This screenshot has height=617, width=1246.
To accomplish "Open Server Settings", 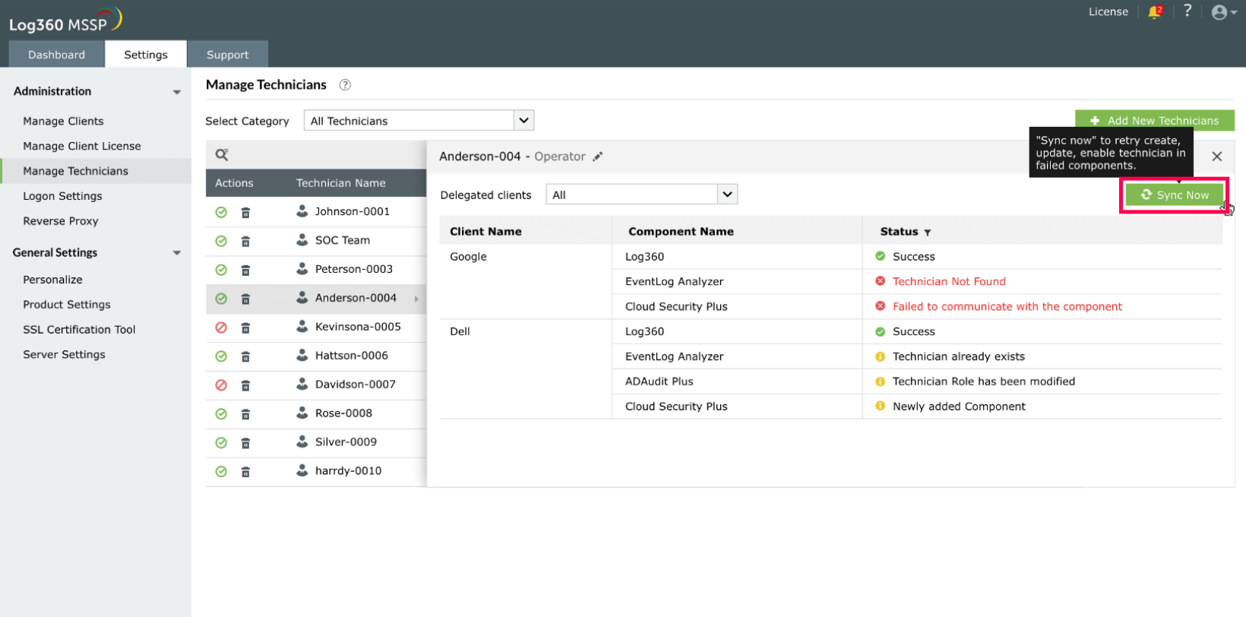I will coord(64,356).
